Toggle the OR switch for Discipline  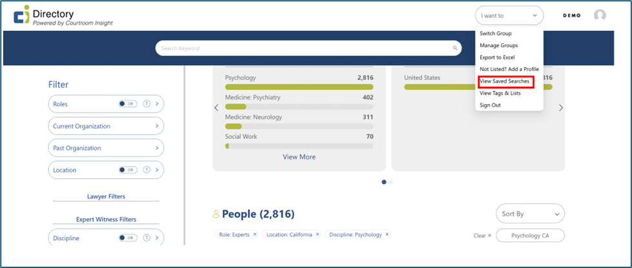point(128,238)
